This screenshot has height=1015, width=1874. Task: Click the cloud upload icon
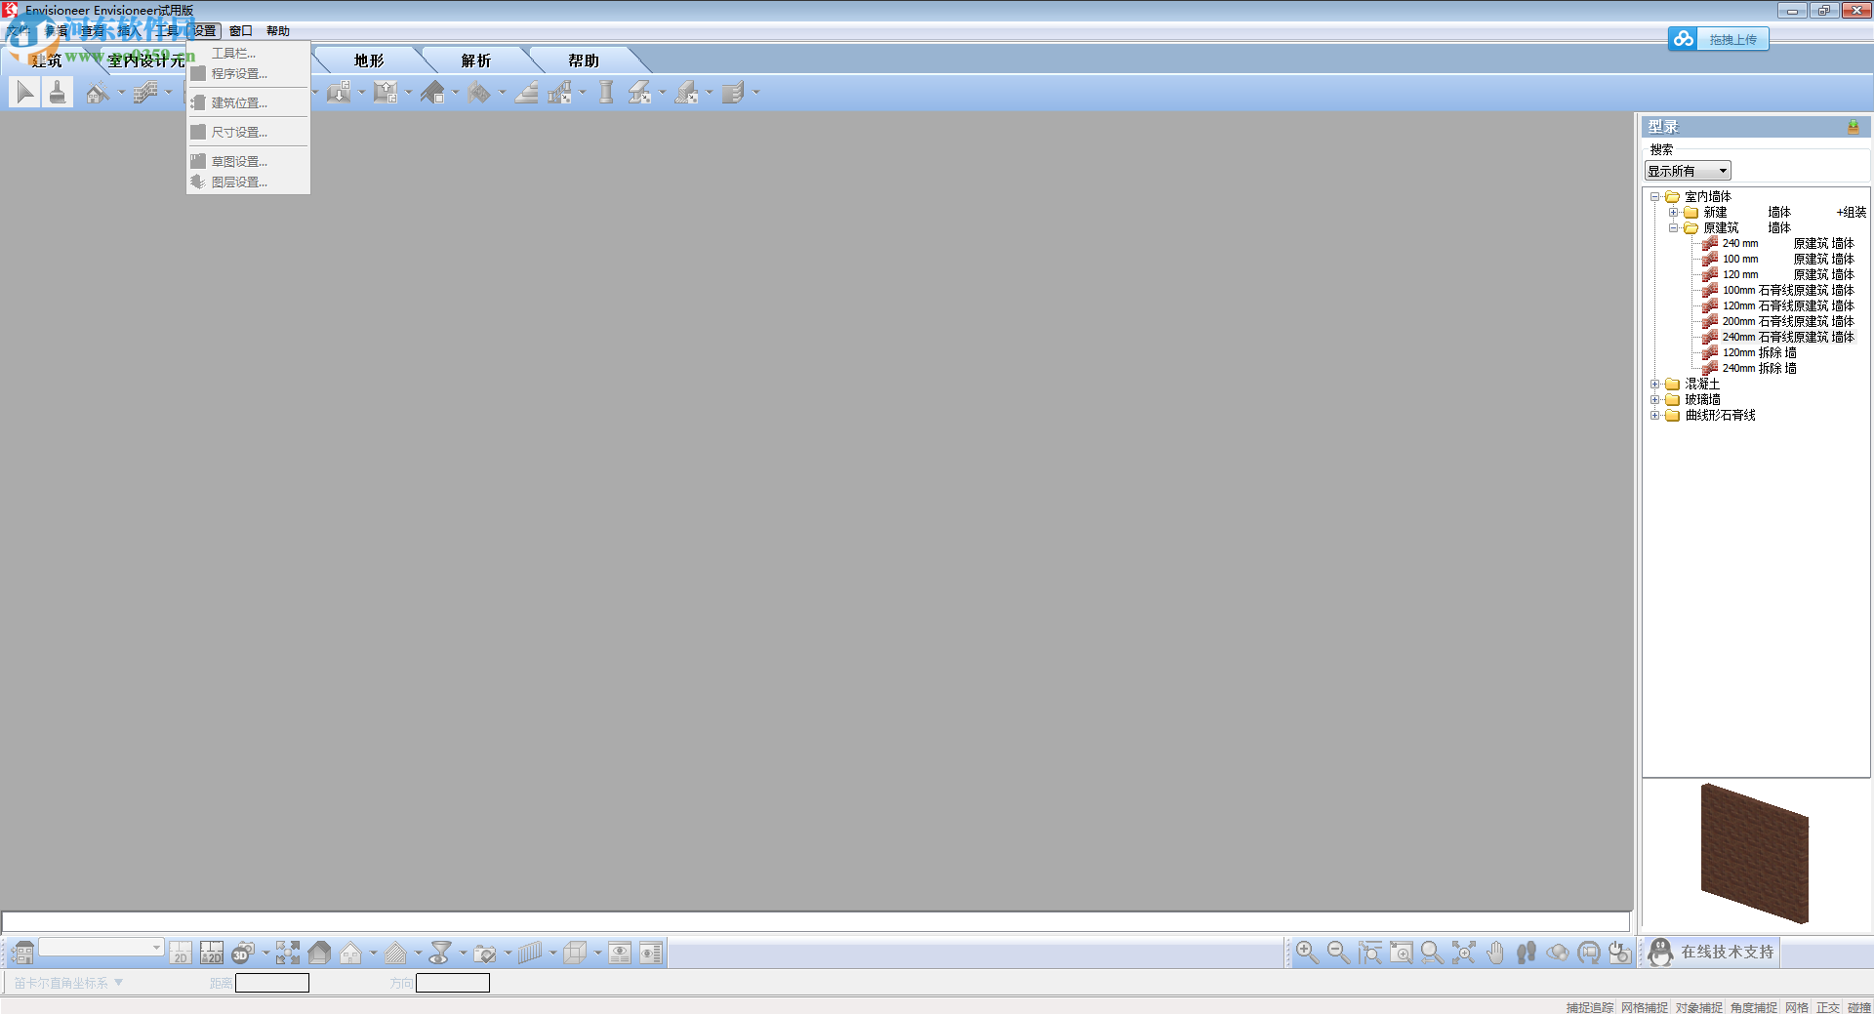click(x=1684, y=39)
